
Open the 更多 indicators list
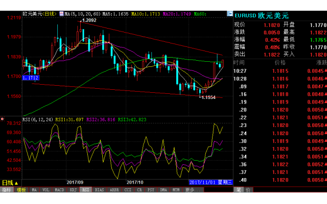(x=191, y=190)
